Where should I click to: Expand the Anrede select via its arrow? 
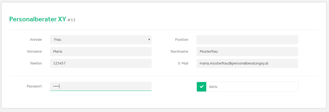(x=149, y=40)
